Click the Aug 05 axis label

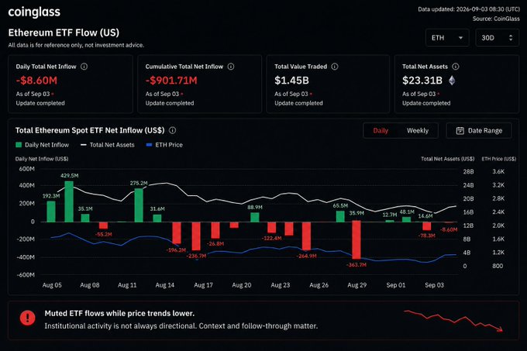52,285
